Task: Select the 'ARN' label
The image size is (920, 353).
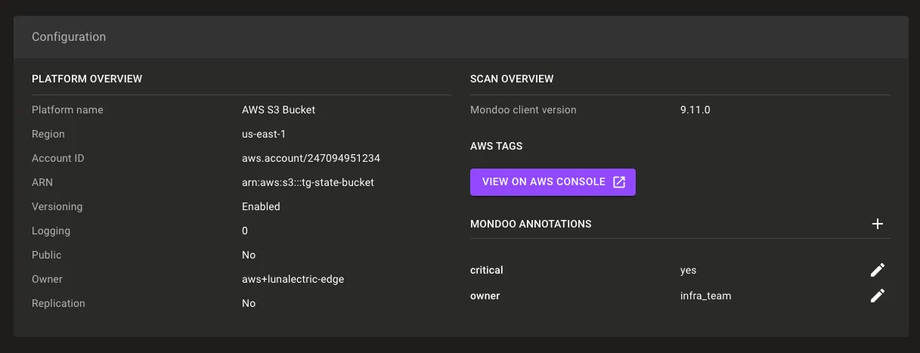Action: pos(42,182)
